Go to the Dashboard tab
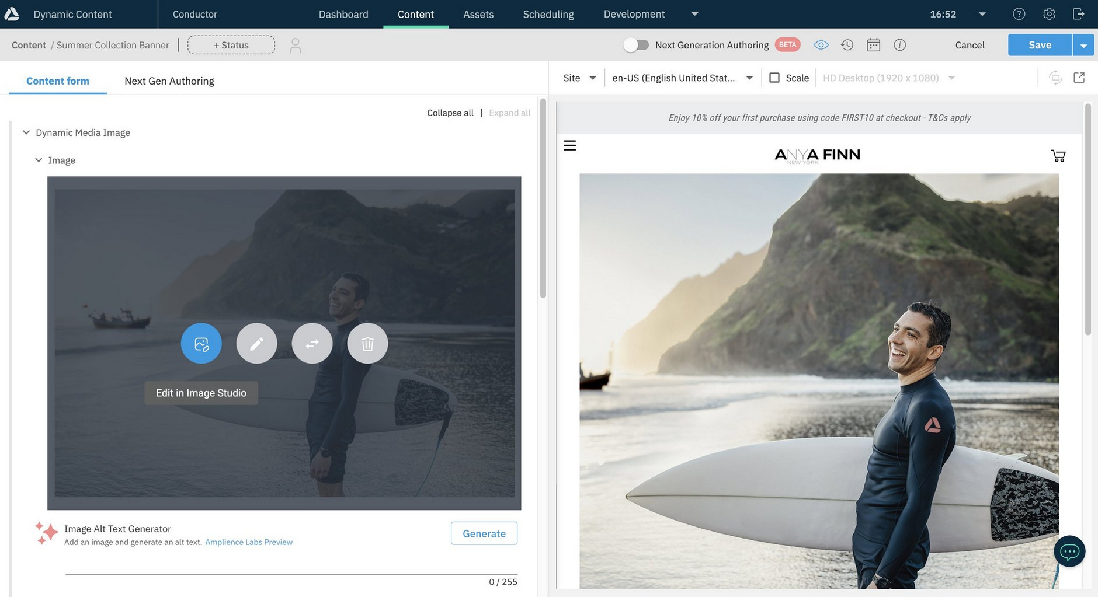This screenshot has width=1098, height=597. (x=343, y=14)
